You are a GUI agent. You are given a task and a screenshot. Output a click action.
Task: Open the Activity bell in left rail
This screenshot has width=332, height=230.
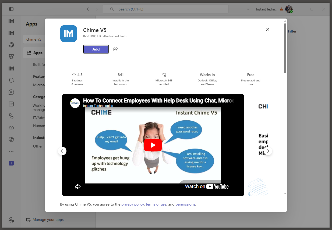pos(11,80)
